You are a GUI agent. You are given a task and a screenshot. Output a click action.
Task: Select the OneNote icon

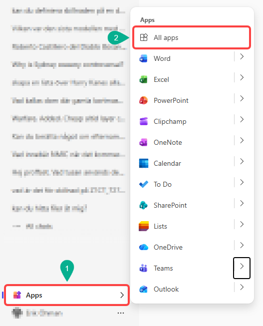click(x=143, y=142)
